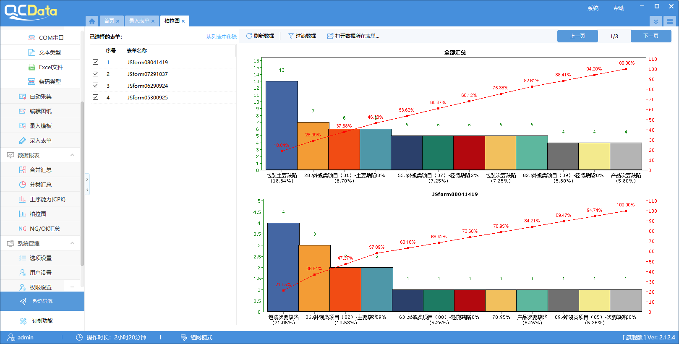This screenshot has width=679, height=344.
Task: Click the 从列表中移除 link
Action: (x=222, y=37)
